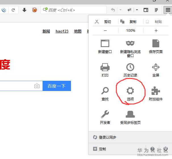Screen dimensions: 172x159
Task: Click the spider extension icon
Action: point(129,10)
